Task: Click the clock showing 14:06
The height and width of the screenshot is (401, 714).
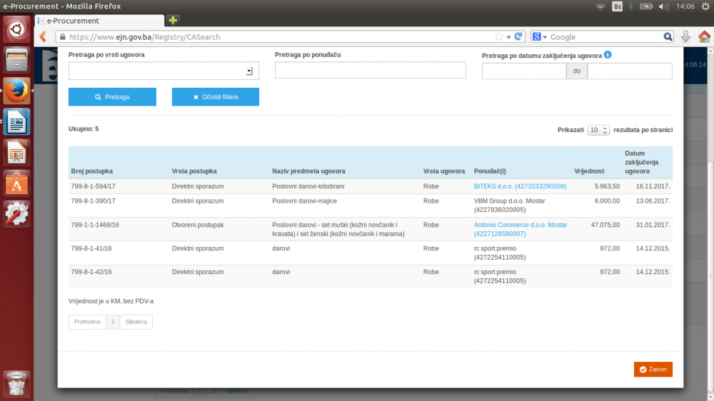Action: pos(685,6)
